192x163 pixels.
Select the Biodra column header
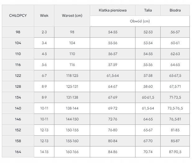[x=175, y=10]
